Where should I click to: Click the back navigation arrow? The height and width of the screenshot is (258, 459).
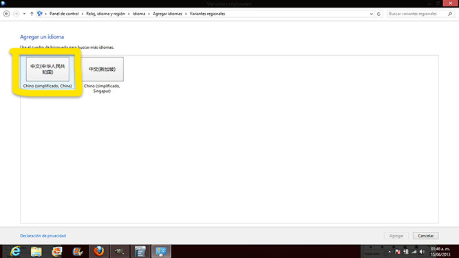pos(6,14)
